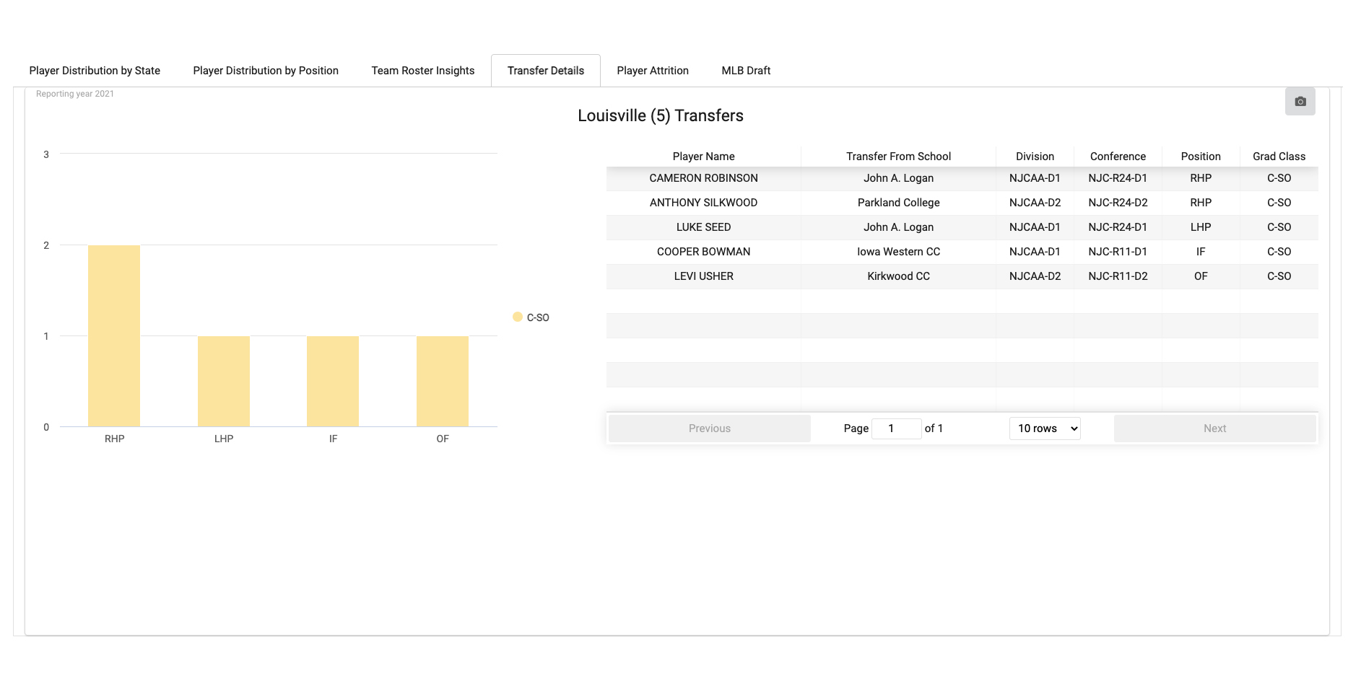Open the Team Roster Insights tab

click(x=423, y=71)
